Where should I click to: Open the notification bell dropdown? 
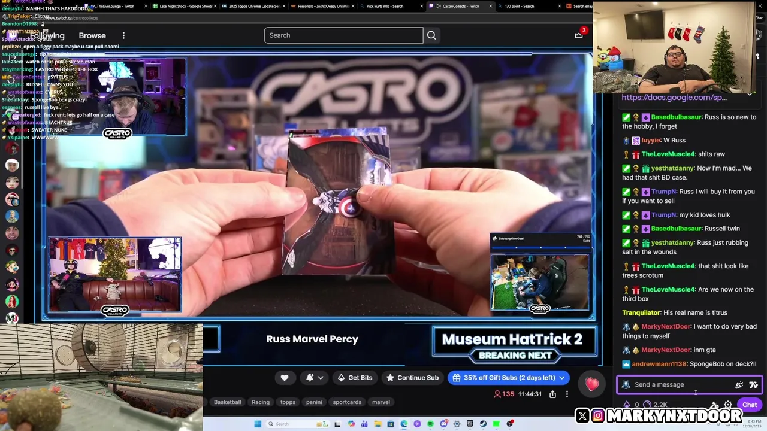click(315, 378)
